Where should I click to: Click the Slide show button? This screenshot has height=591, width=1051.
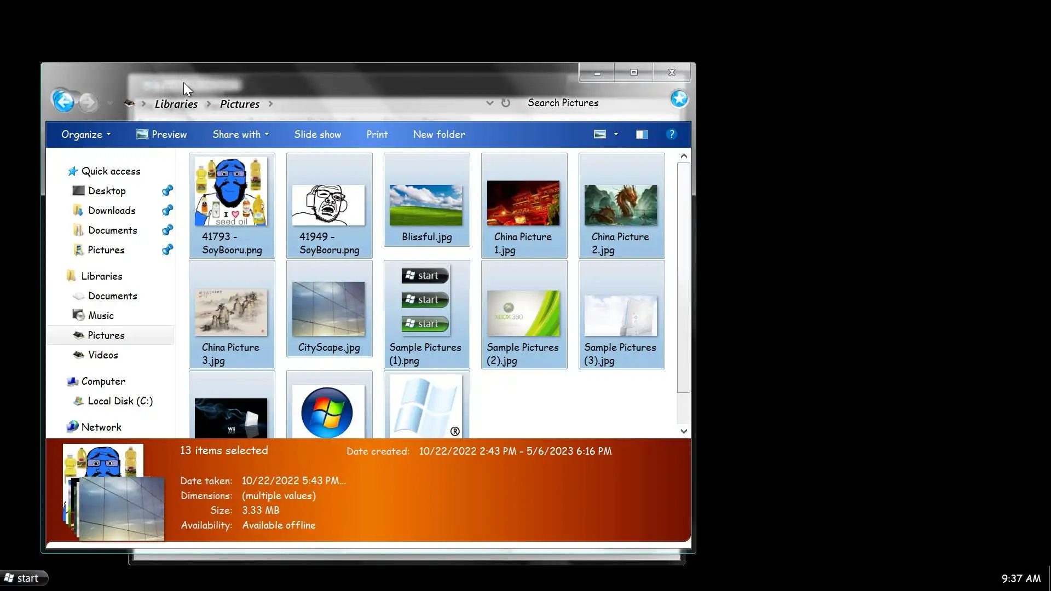pos(317,135)
